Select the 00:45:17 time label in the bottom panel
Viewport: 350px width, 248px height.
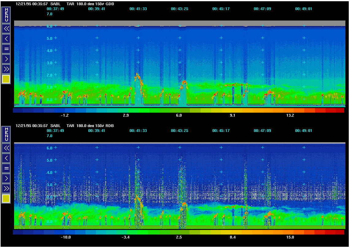coord(221,131)
